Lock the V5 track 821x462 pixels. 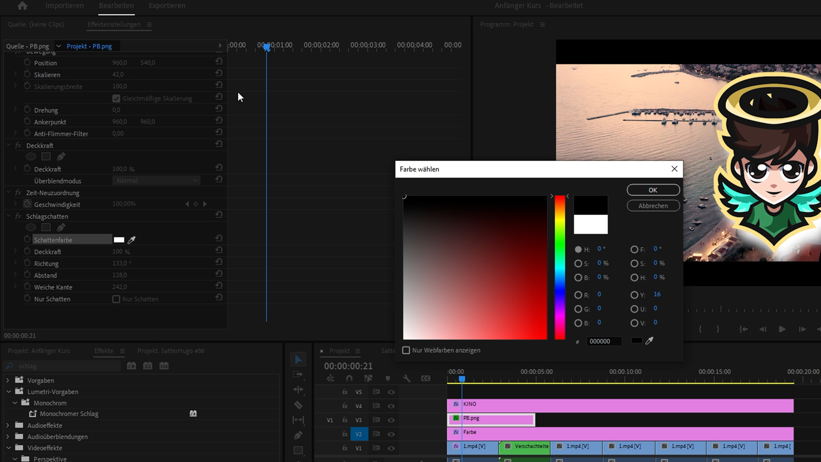[x=345, y=392]
